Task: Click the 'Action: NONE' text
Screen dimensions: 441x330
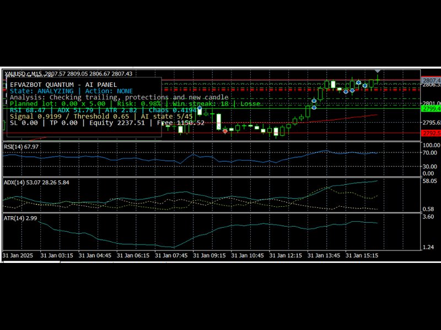Action: coord(109,91)
